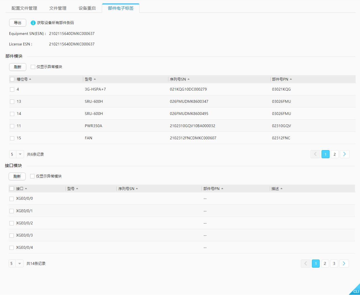Switch to the 文件管理 tab
The width and height of the screenshot is (360, 295).
click(x=58, y=8)
